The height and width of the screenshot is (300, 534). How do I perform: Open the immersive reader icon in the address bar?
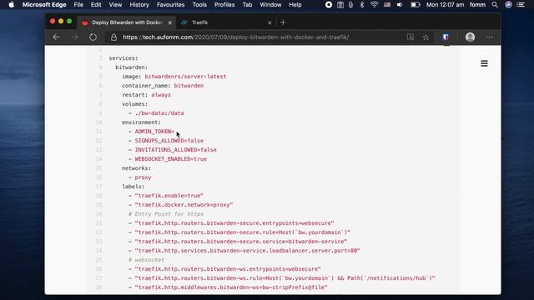click(x=411, y=37)
